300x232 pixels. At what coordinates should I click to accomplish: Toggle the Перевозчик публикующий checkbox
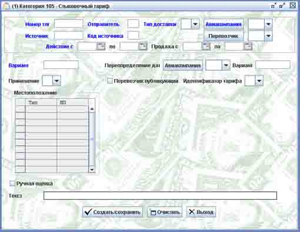[x=111, y=81]
